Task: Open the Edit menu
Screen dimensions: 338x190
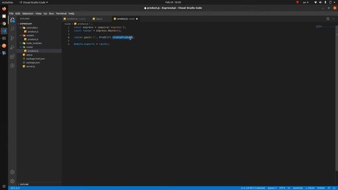Action: click(x=17, y=14)
